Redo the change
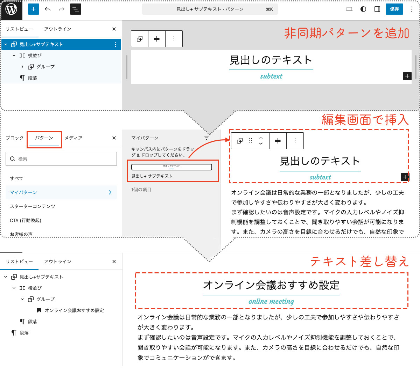Viewport: 420px width, 368px height. [x=62, y=9]
